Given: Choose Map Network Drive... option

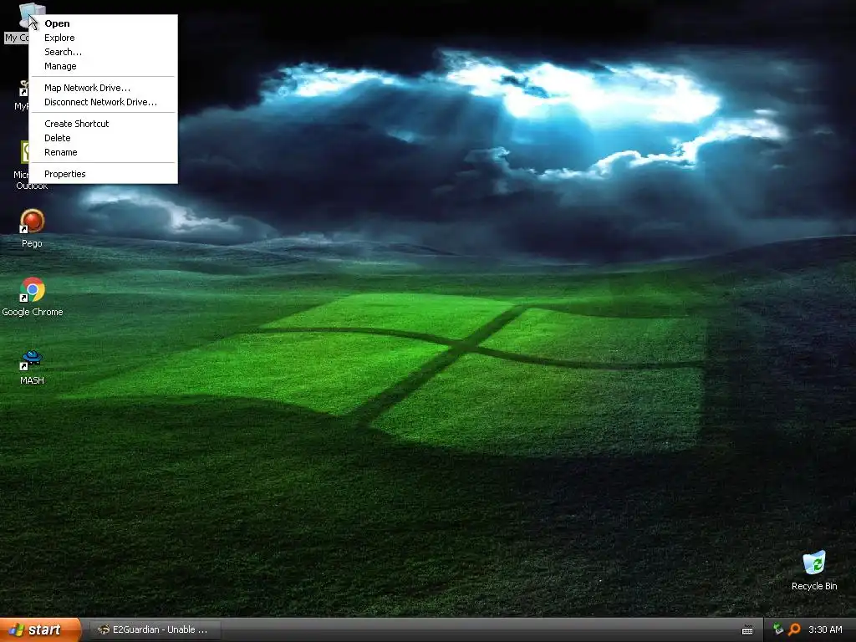Looking at the screenshot, I should (x=103, y=88).
